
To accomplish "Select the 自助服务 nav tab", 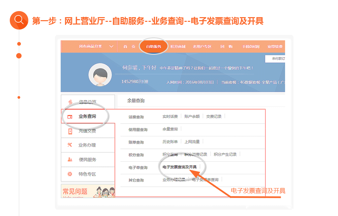I will pos(153,46).
